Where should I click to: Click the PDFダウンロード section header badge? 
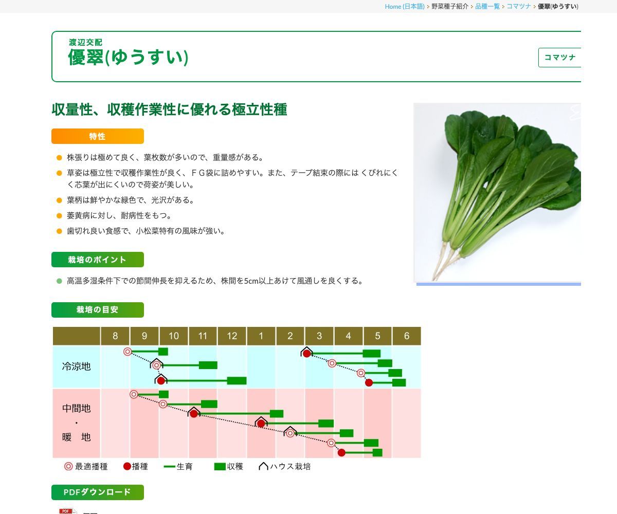(97, 492)
